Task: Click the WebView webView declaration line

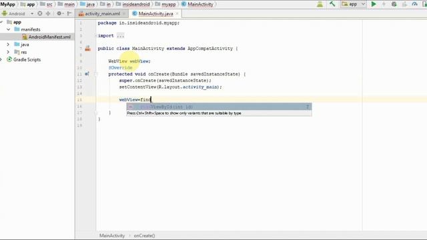Action: pos(129,61)
